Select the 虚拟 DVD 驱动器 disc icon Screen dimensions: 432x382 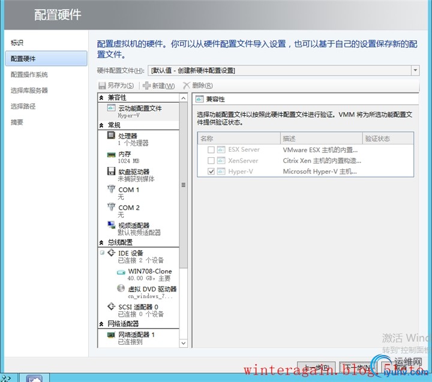[x=121, y=288]
